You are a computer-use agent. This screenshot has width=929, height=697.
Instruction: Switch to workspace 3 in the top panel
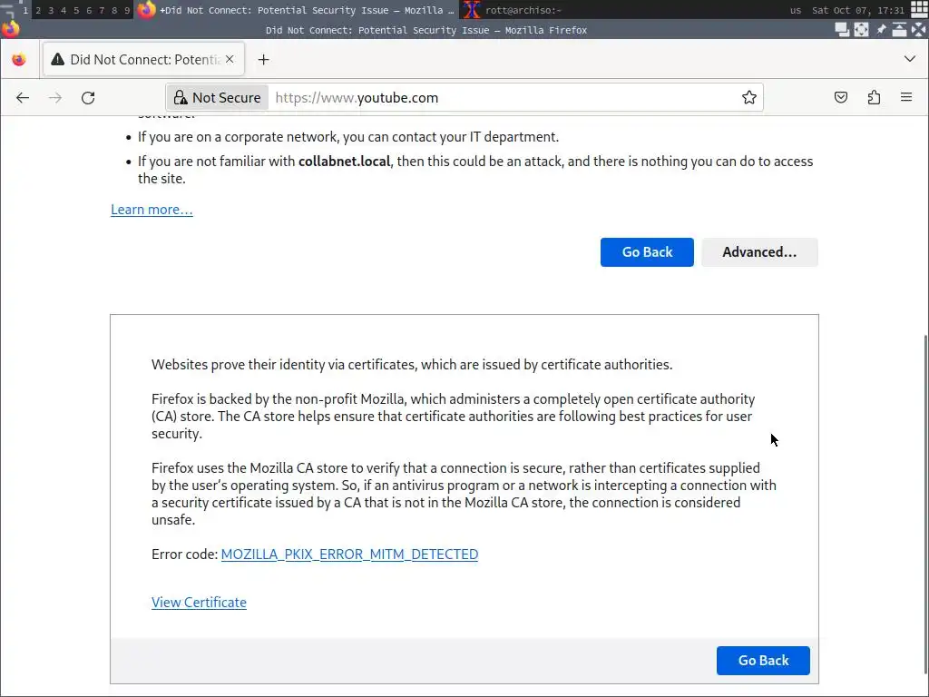tap(51, 10)
